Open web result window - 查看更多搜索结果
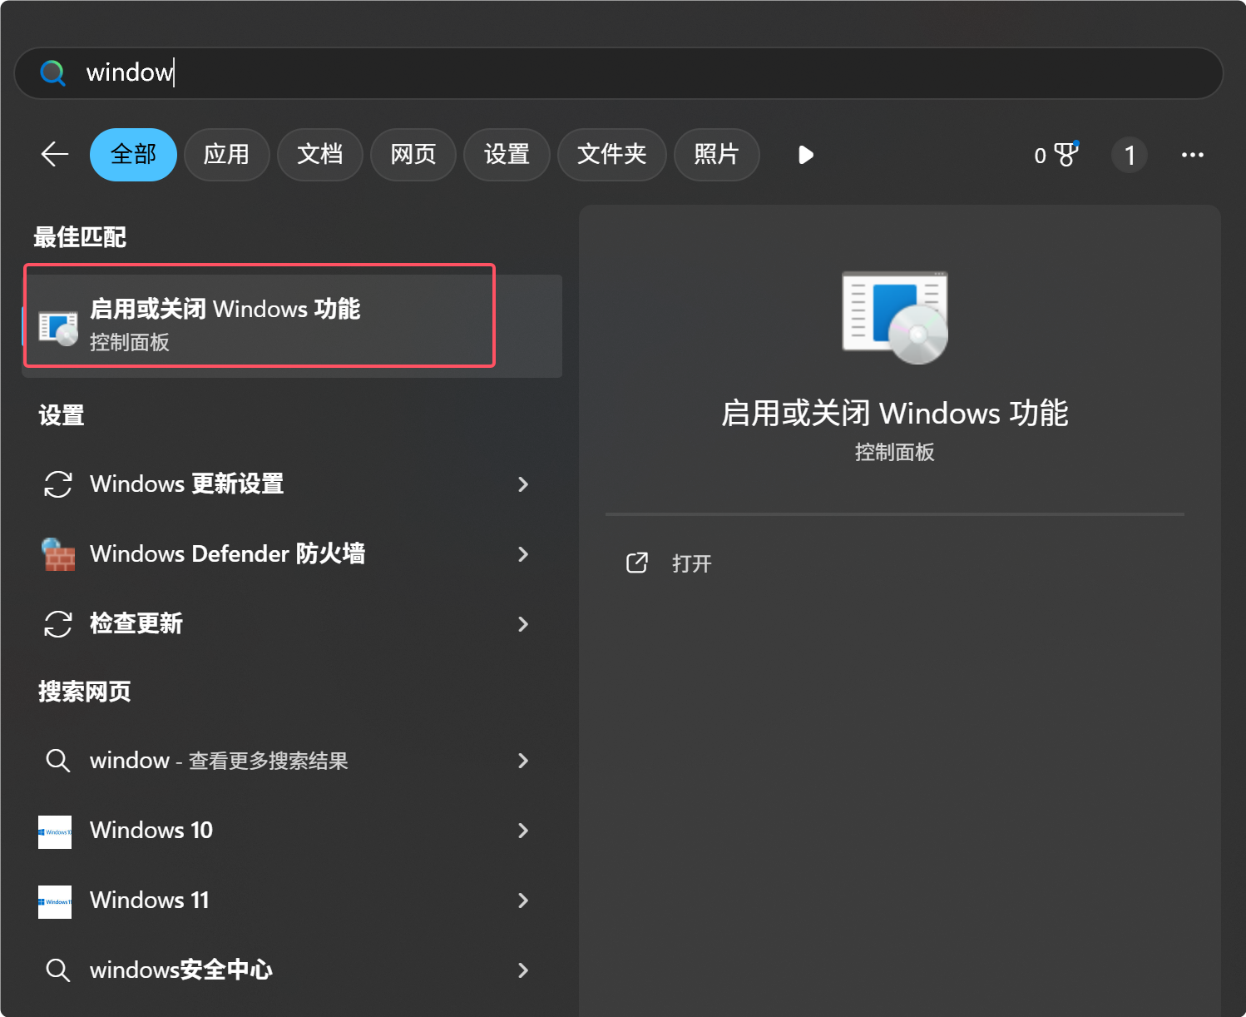The image size is (1246, 1017). pos(292,761)
